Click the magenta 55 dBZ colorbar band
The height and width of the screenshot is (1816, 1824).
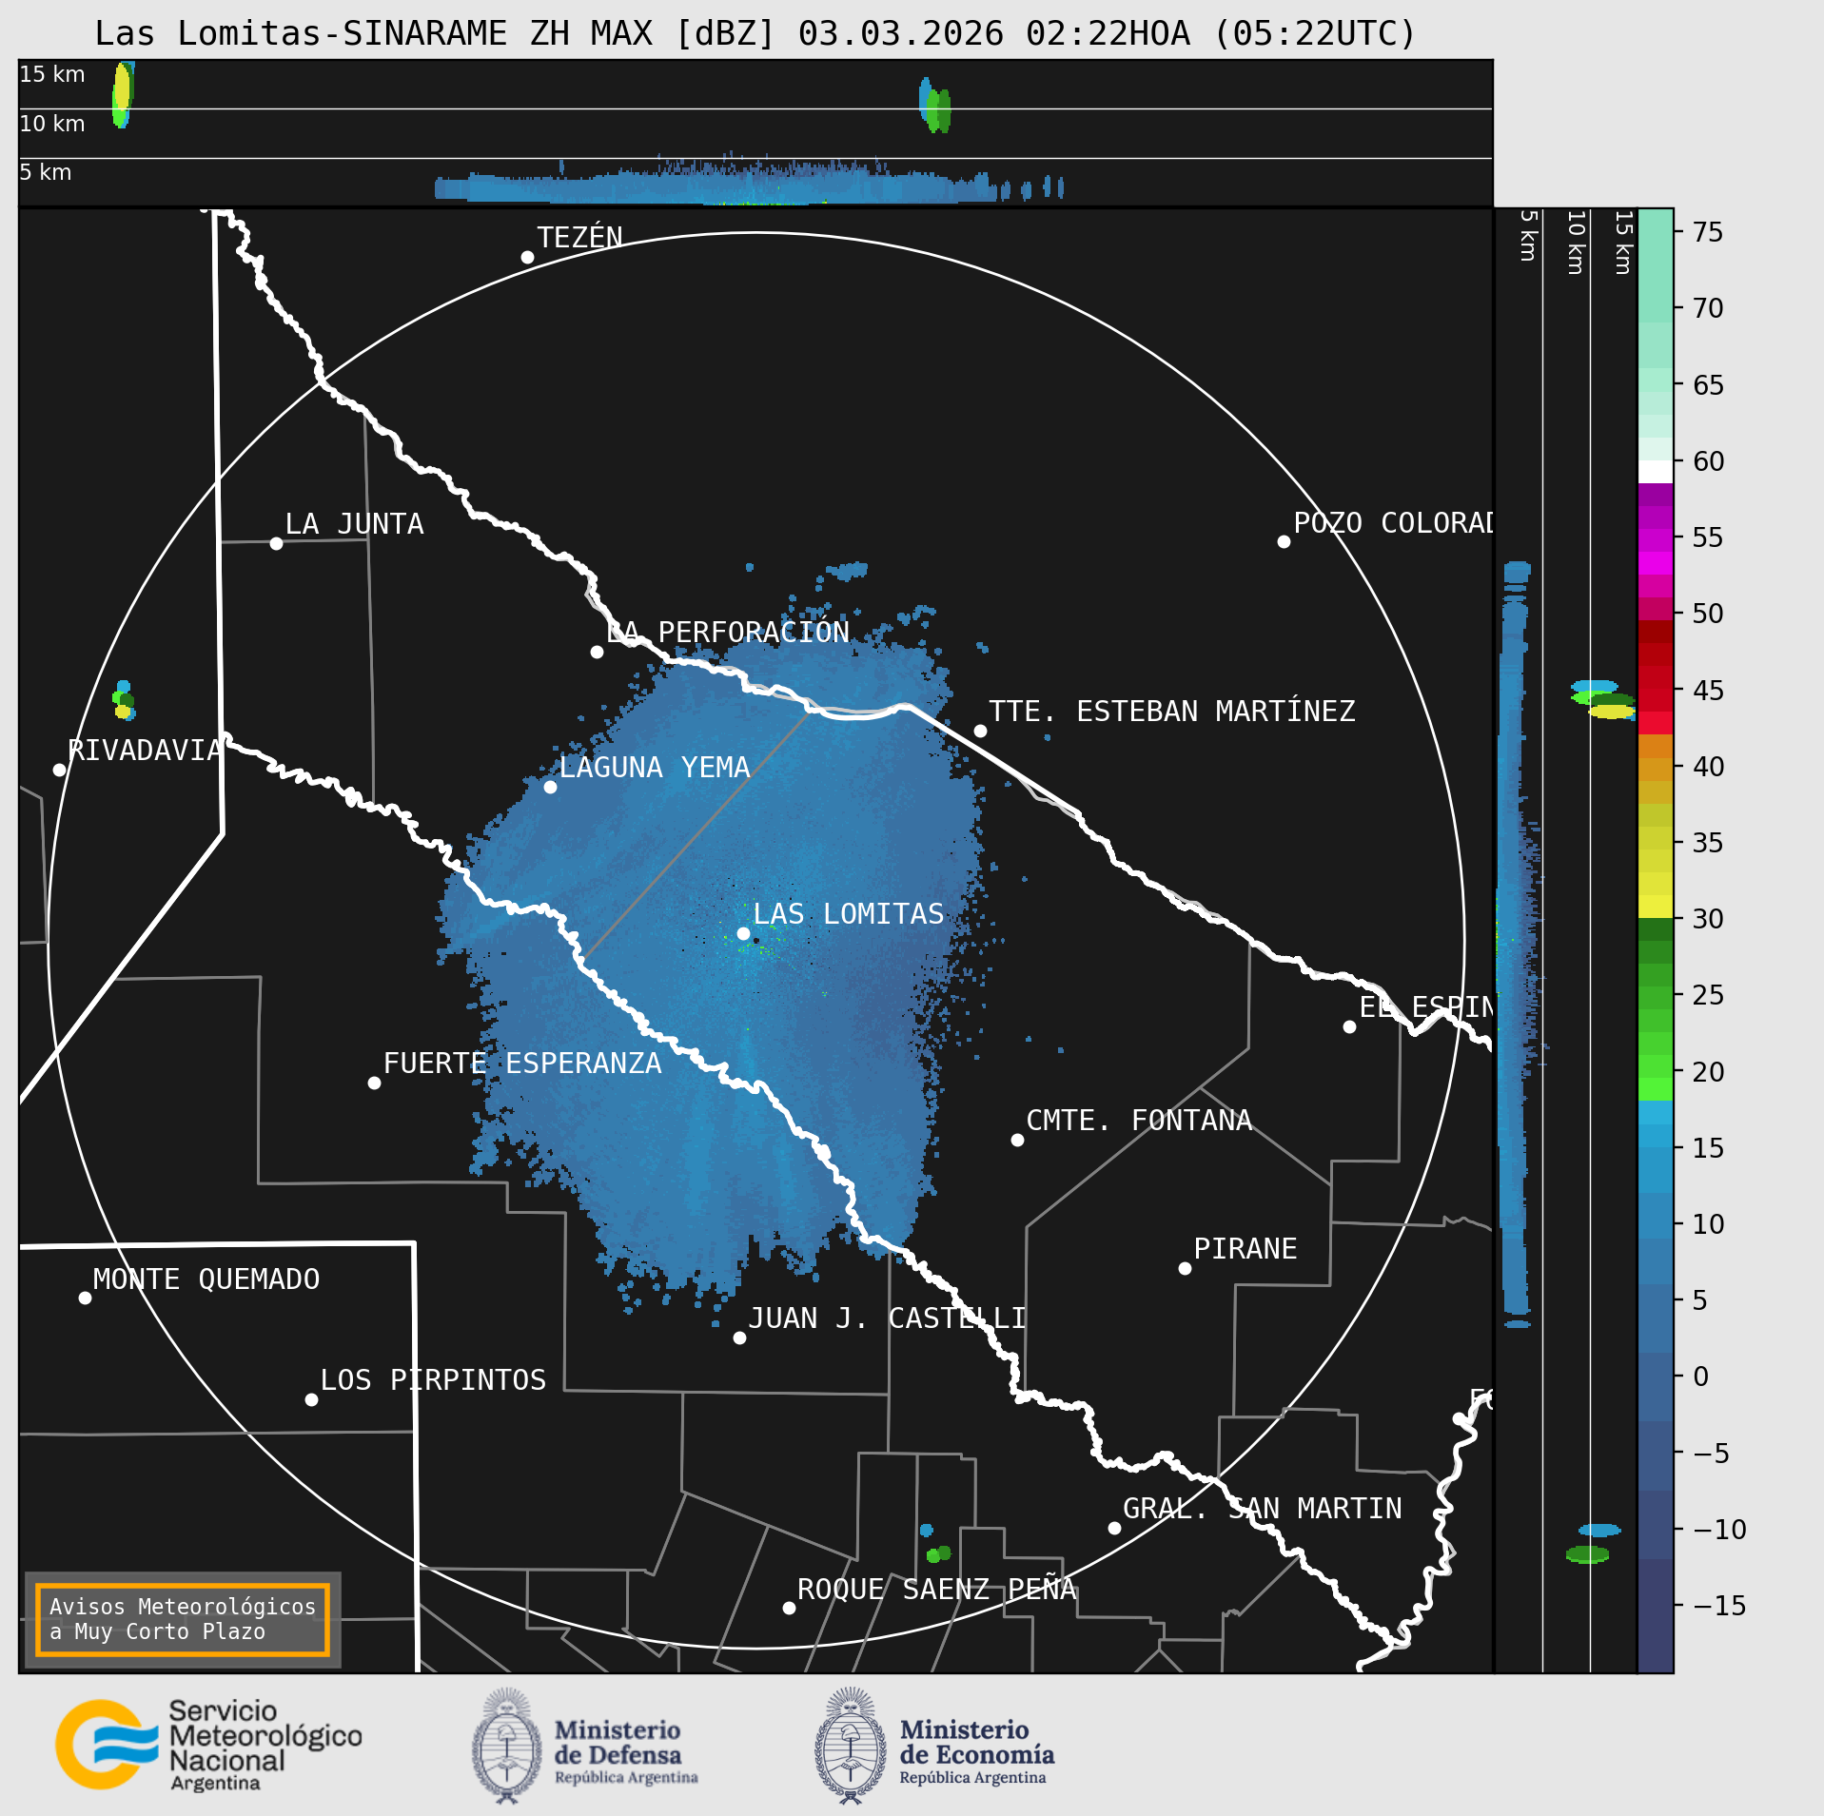coord(1656,540)
